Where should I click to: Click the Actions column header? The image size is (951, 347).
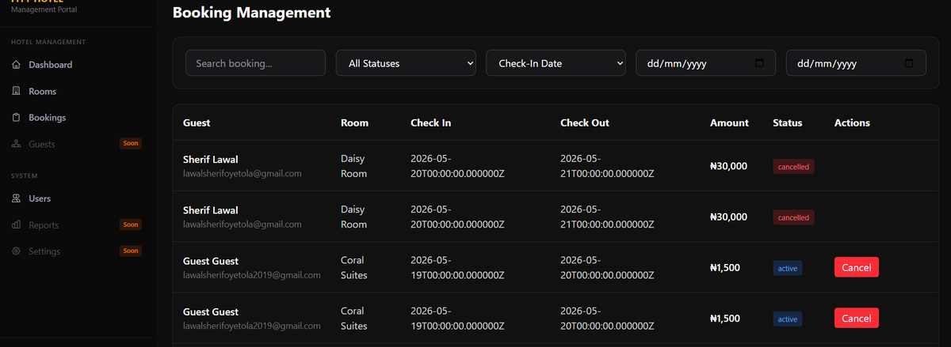point(852,123)
